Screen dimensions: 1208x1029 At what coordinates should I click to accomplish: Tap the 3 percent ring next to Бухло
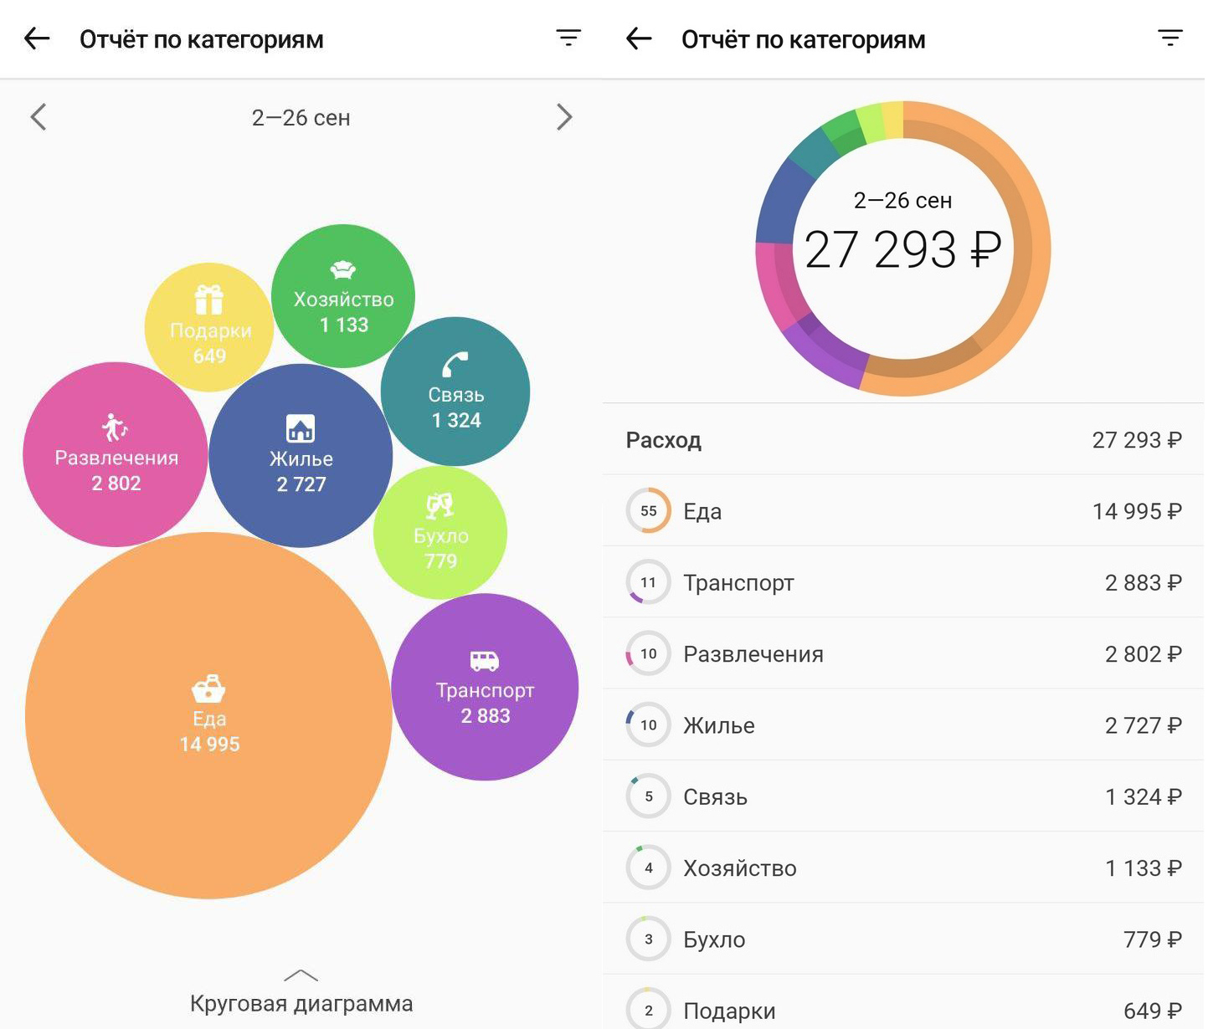point(649,939)
